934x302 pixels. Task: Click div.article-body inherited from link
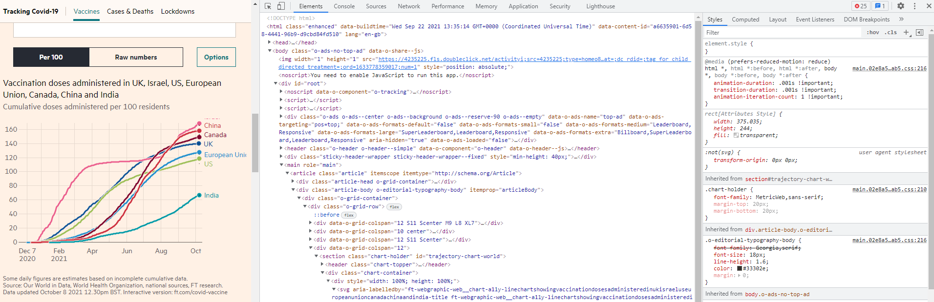(x=788, y=230)
